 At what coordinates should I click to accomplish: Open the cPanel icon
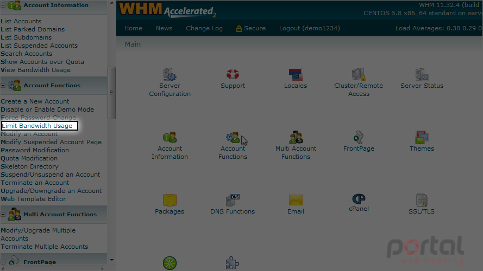(359, 199)
